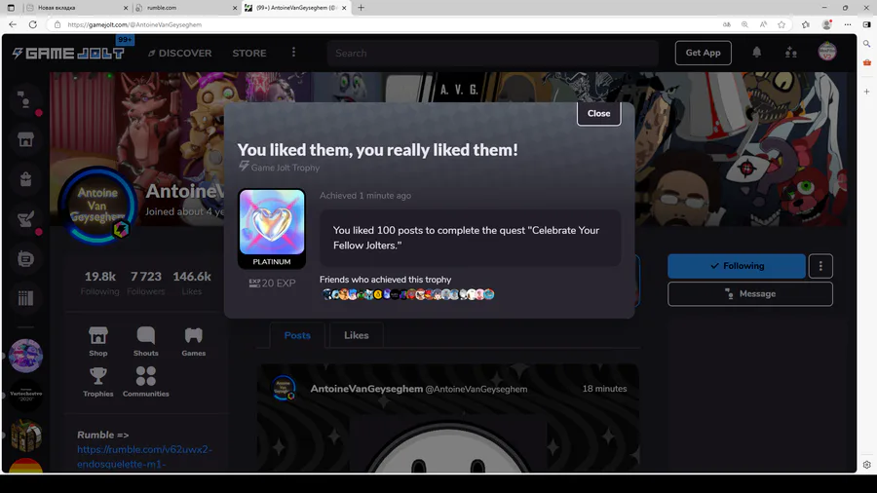Viewport: 877px width, 493px height.
Task: Open the shop storefront icon in left sidebar
Action: [x=25, y=139]
